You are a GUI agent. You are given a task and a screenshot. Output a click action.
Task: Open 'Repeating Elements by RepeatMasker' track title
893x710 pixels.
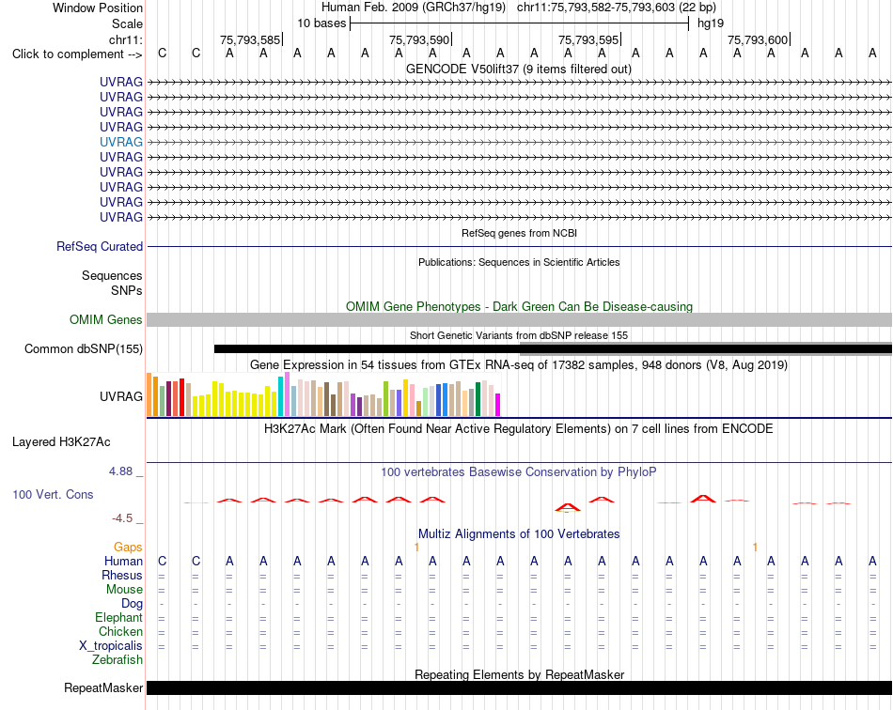[x=519, y=674]
